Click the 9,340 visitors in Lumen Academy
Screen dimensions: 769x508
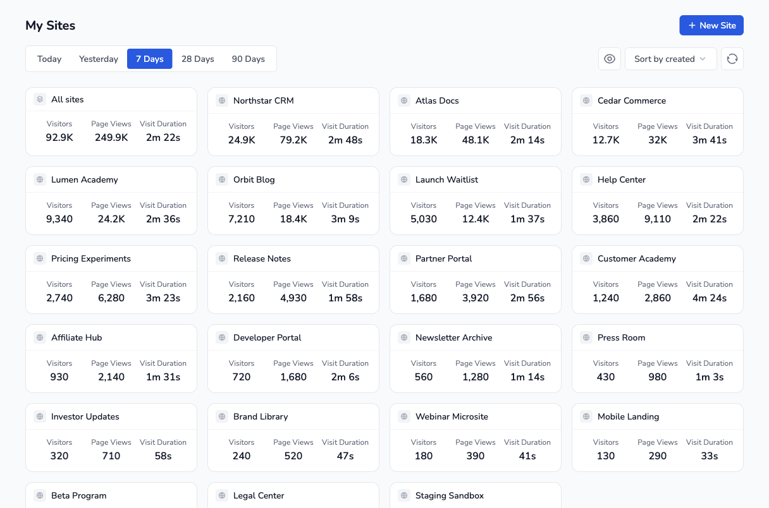coord(59,219)
